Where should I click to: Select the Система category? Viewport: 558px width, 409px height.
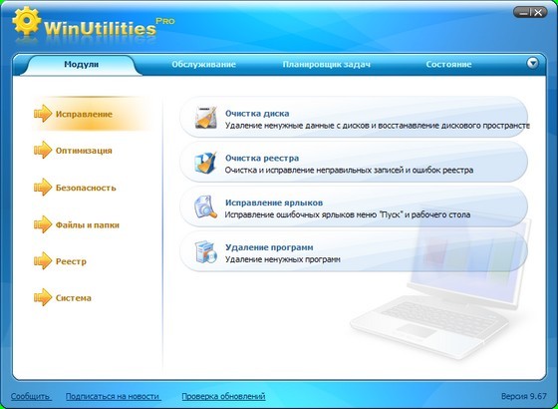coord(74,298)
